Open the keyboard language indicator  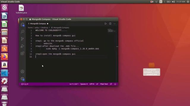tap(161, 2)
